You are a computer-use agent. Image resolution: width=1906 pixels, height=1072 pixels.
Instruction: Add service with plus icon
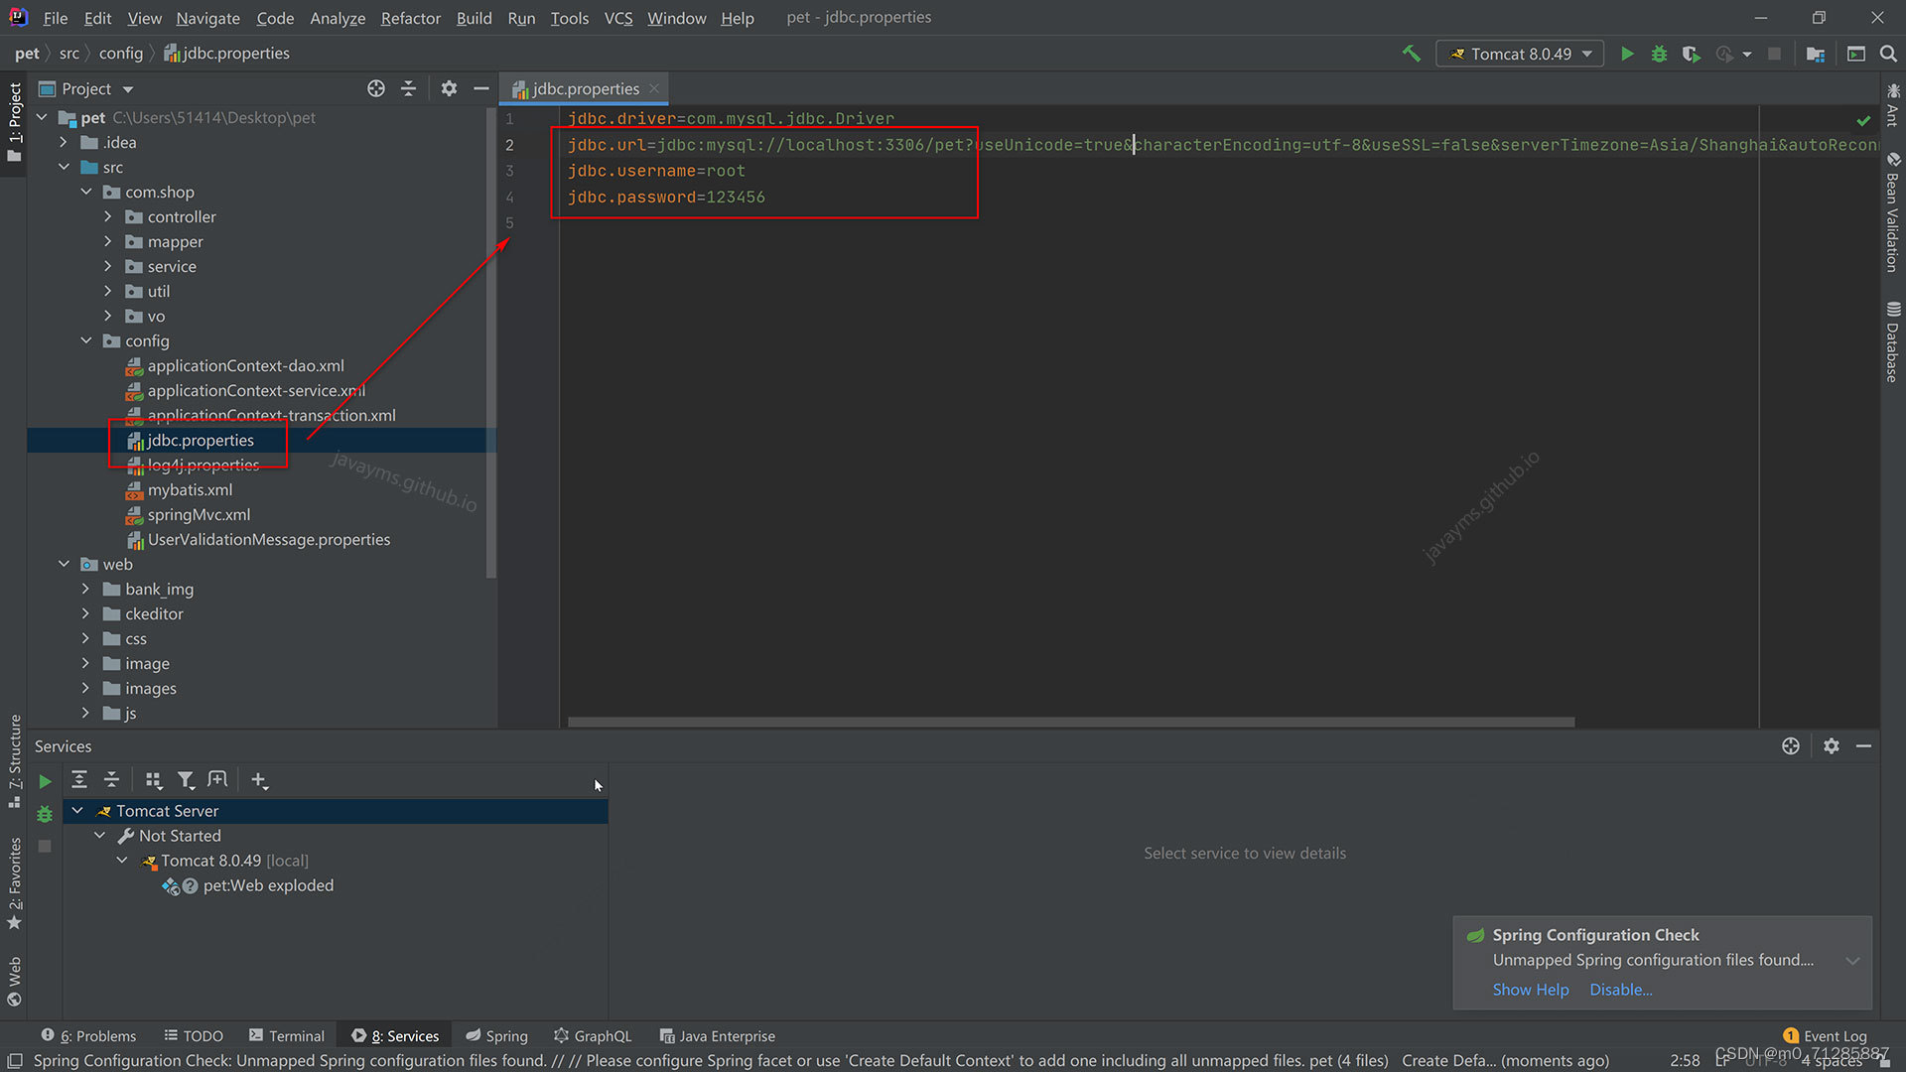point(259,780)
